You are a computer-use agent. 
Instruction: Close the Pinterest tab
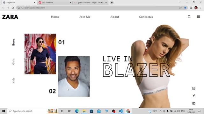(70, 3)
